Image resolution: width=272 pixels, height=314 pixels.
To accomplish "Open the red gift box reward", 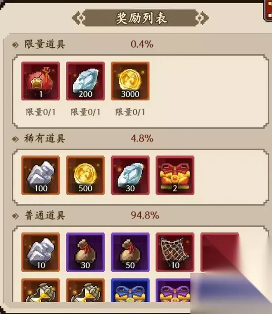I will click(175, 175).
